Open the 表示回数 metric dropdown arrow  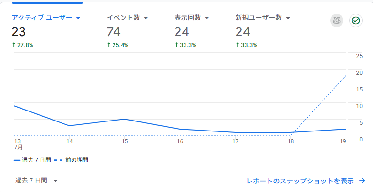point(207,18)
